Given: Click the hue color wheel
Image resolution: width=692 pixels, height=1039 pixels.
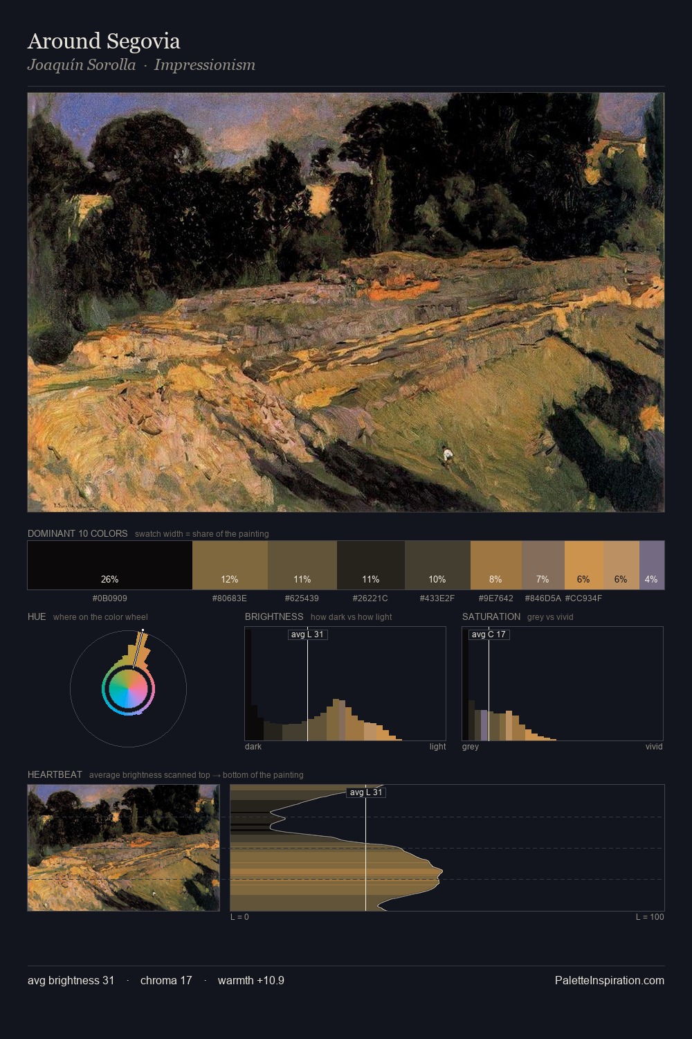Looking at the screenshot, I should (x=128, y=689).
